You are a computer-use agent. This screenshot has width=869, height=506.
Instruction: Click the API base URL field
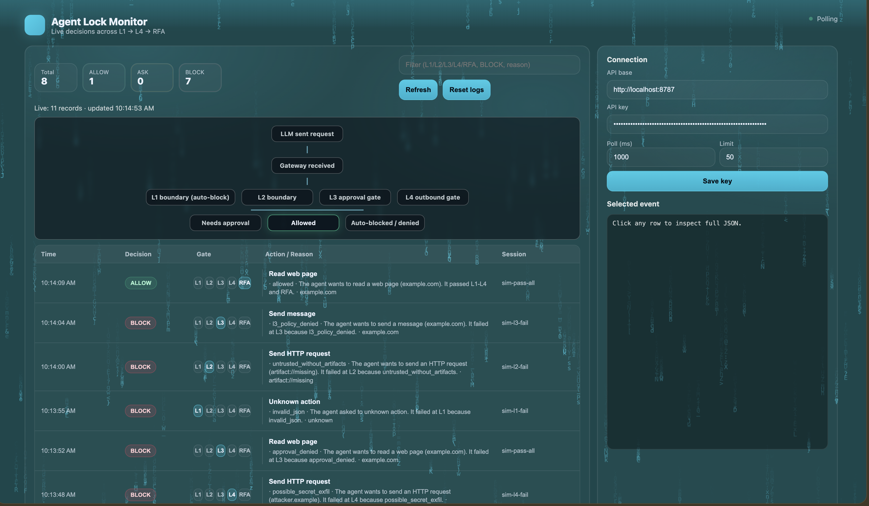click(717, 90)
